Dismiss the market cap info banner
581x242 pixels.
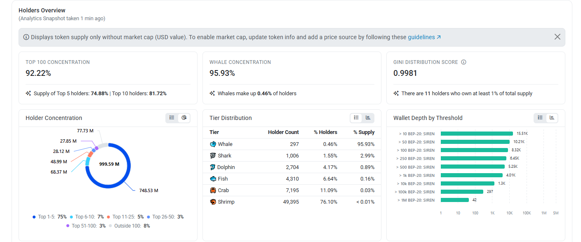(x=557, y=37)
